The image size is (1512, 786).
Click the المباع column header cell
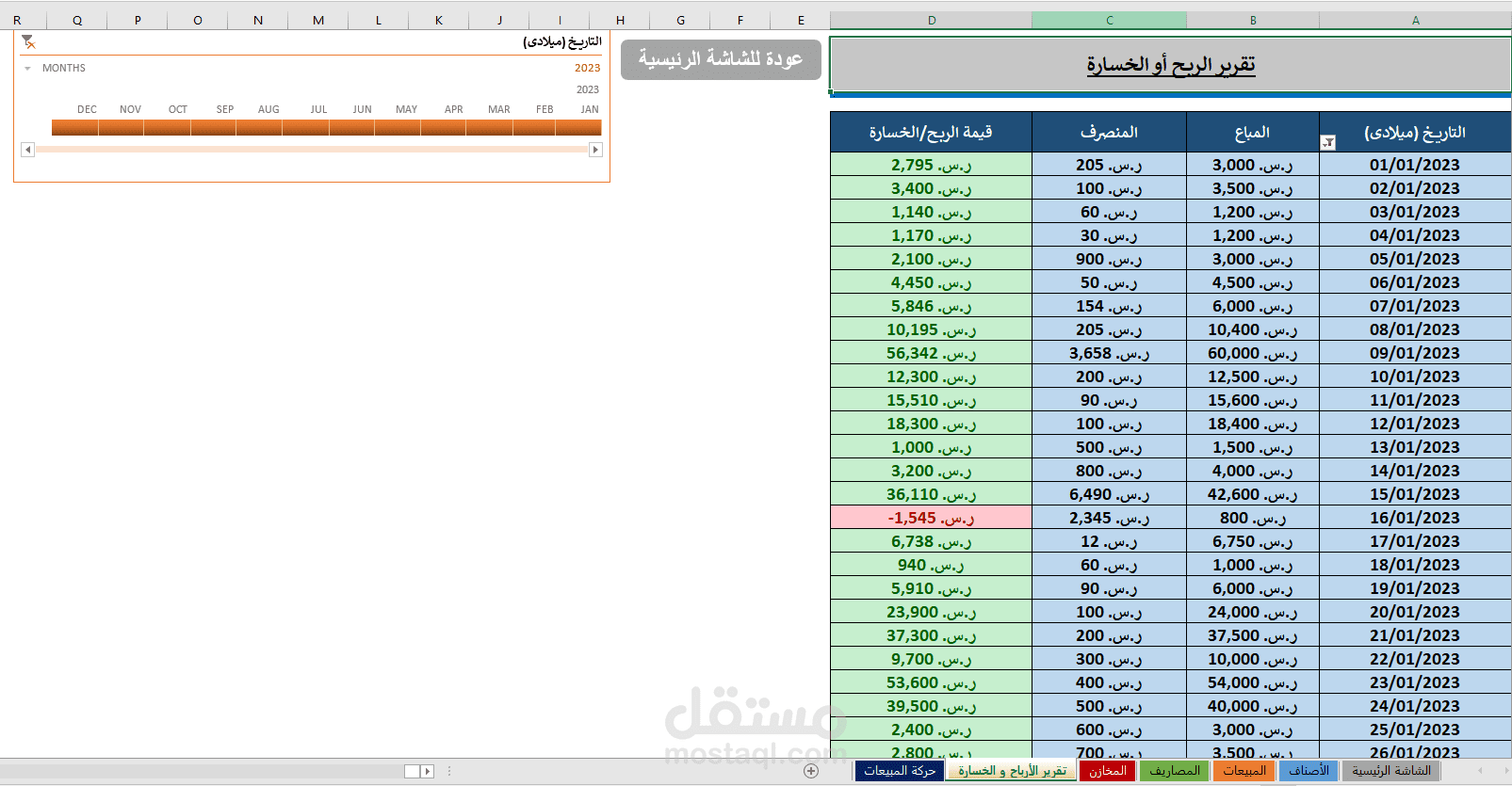tap(1252, 133)
